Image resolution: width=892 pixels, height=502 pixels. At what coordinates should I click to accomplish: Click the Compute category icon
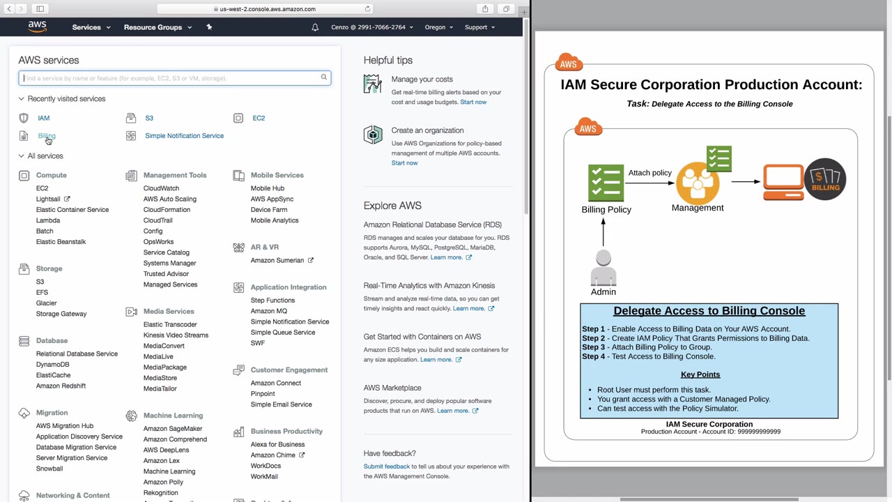[24, 176]
